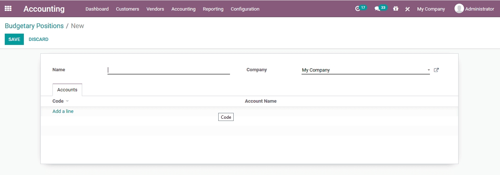Expand the Company dropdown arrow
This screenshot has height=175, width=500.
(428, 70)
